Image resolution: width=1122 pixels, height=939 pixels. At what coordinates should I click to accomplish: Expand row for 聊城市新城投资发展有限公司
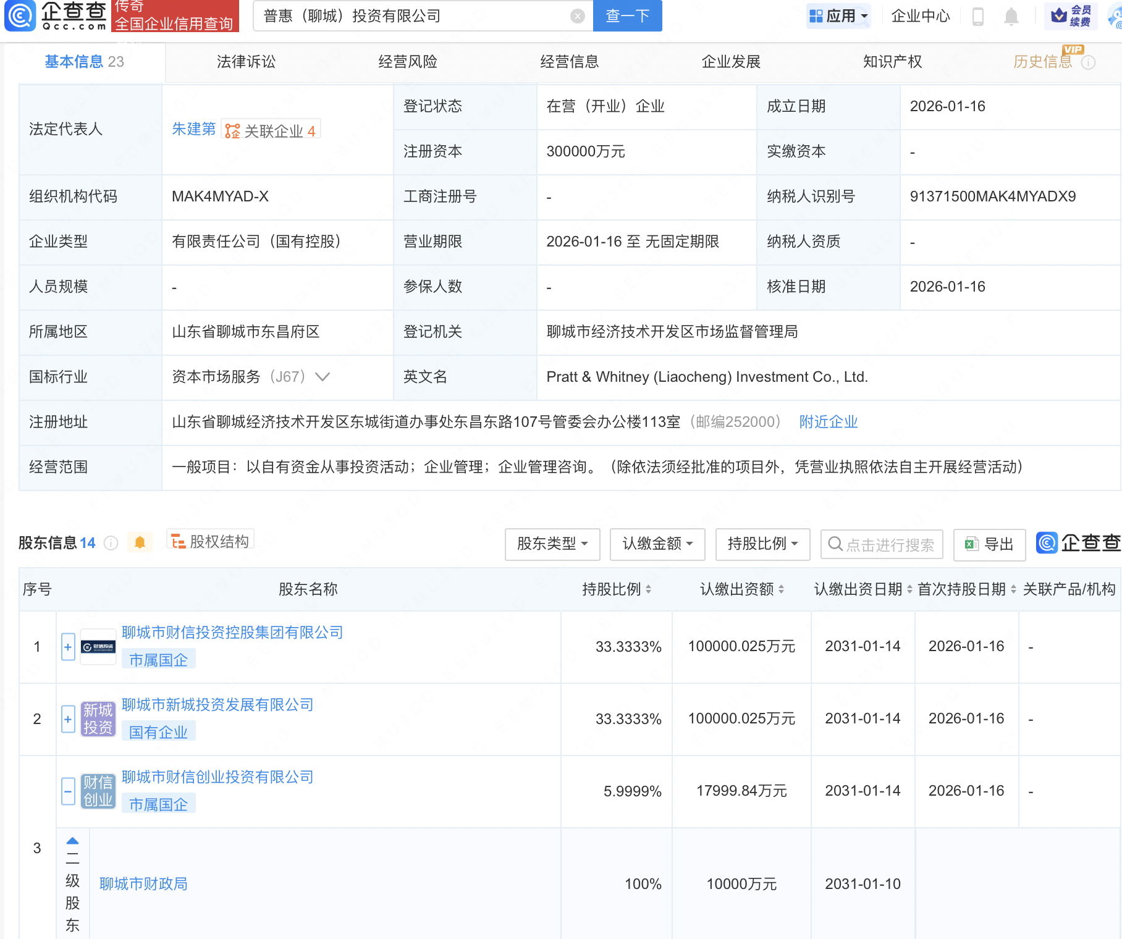point(68,719)
